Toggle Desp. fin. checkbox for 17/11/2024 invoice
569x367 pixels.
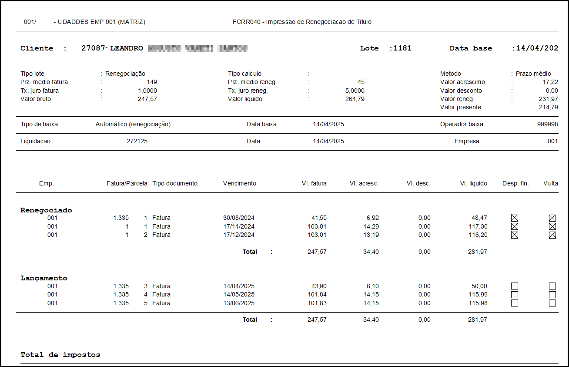[x=515, y=226]
